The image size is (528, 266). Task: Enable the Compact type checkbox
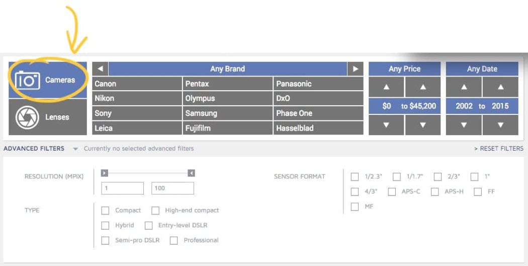click(x=105, y=211)
